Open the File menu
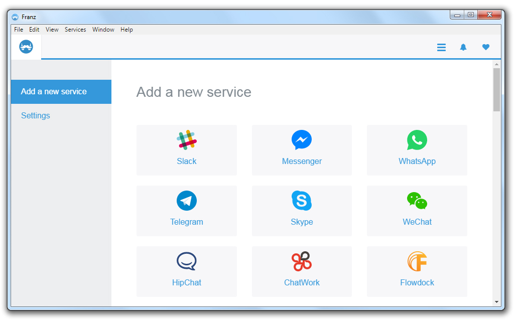Screen dimensions: 515x323 pyautogui.click(x=19, y=30)
